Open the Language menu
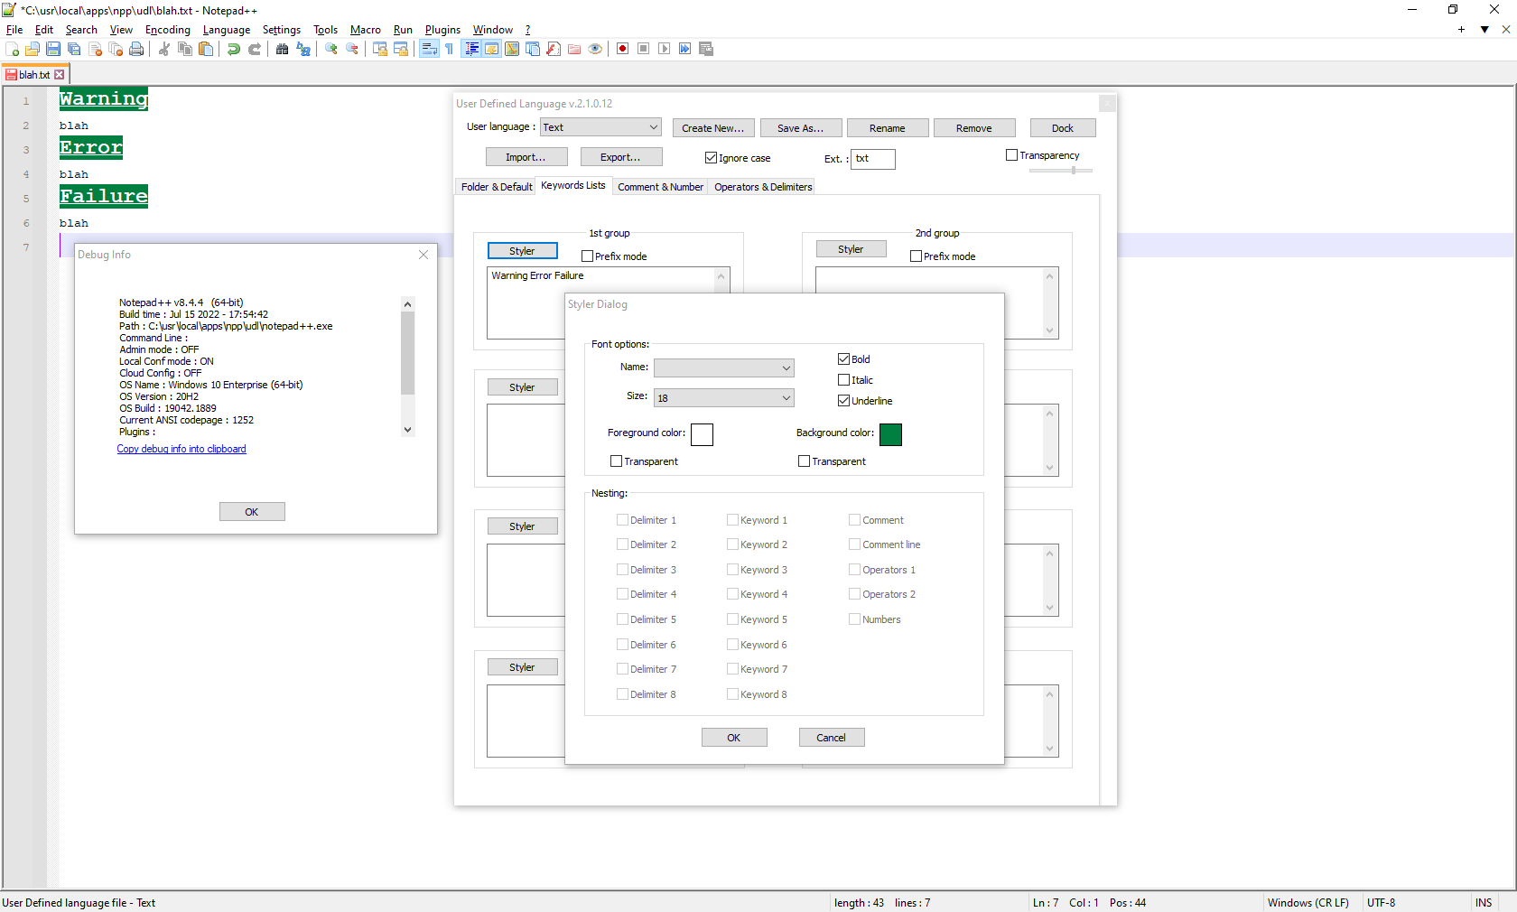Viewport: 1517px width, 912px height. pos(227,30)
